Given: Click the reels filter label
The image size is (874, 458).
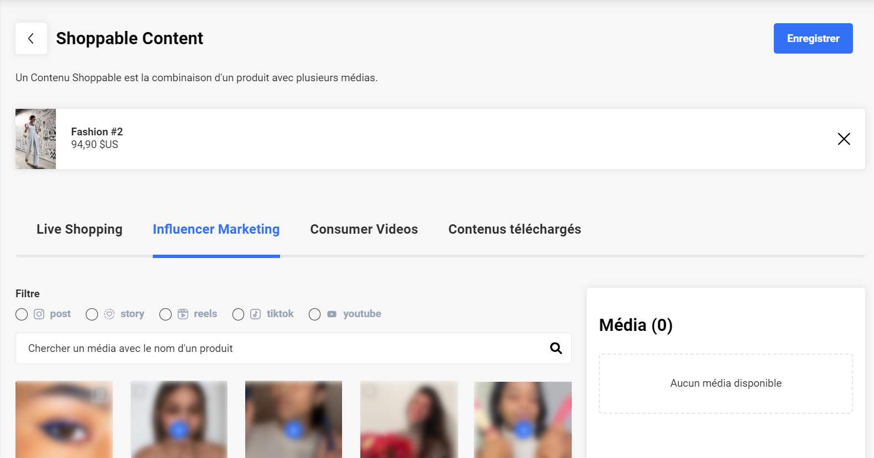Looking at the screenshot, I should [x=205, y=314].
